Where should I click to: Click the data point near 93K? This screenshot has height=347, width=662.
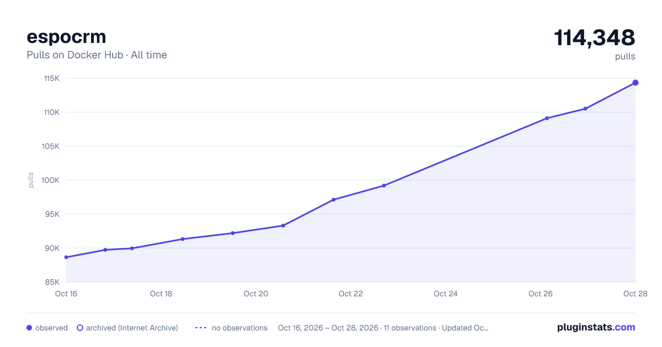(283, 225)
